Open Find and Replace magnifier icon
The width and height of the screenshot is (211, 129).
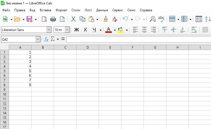click(152, 19)
